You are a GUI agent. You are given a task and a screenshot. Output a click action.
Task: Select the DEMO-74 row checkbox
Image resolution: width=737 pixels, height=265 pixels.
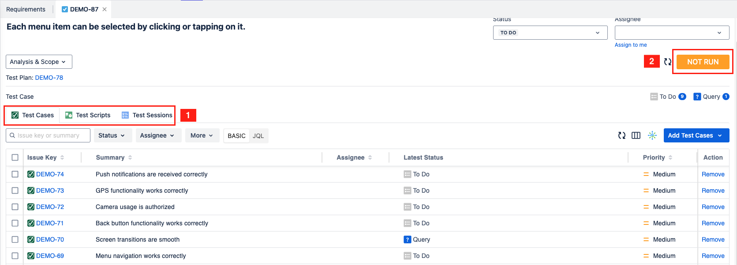(15, 174)
